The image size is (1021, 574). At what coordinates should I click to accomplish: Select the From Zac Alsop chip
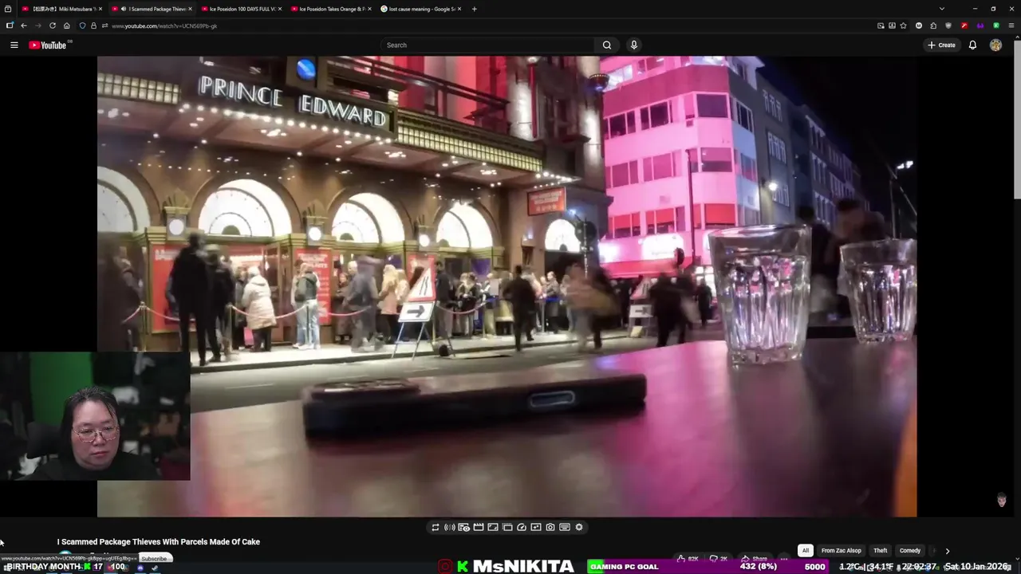(x=842, y=551)
